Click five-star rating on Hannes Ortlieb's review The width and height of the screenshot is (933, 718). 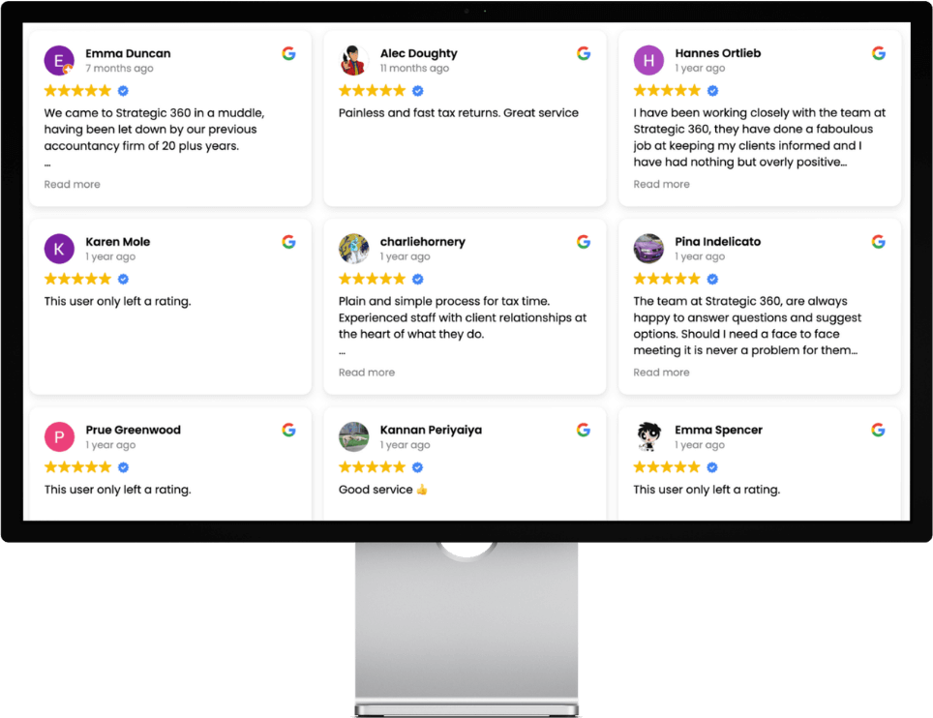tap(667, 91)
